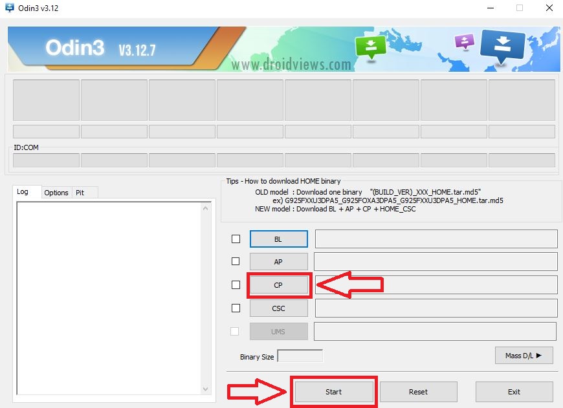Tick the BL checkbox
This screenshot has width=563, height=408.
pyautogui.click(x=236, y=239)
